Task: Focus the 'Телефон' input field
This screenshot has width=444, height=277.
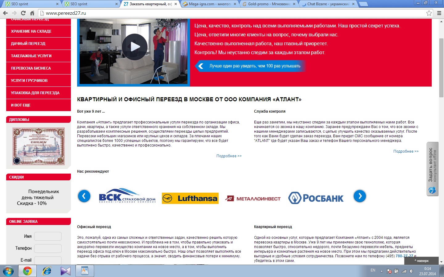Action: (48, 248)
